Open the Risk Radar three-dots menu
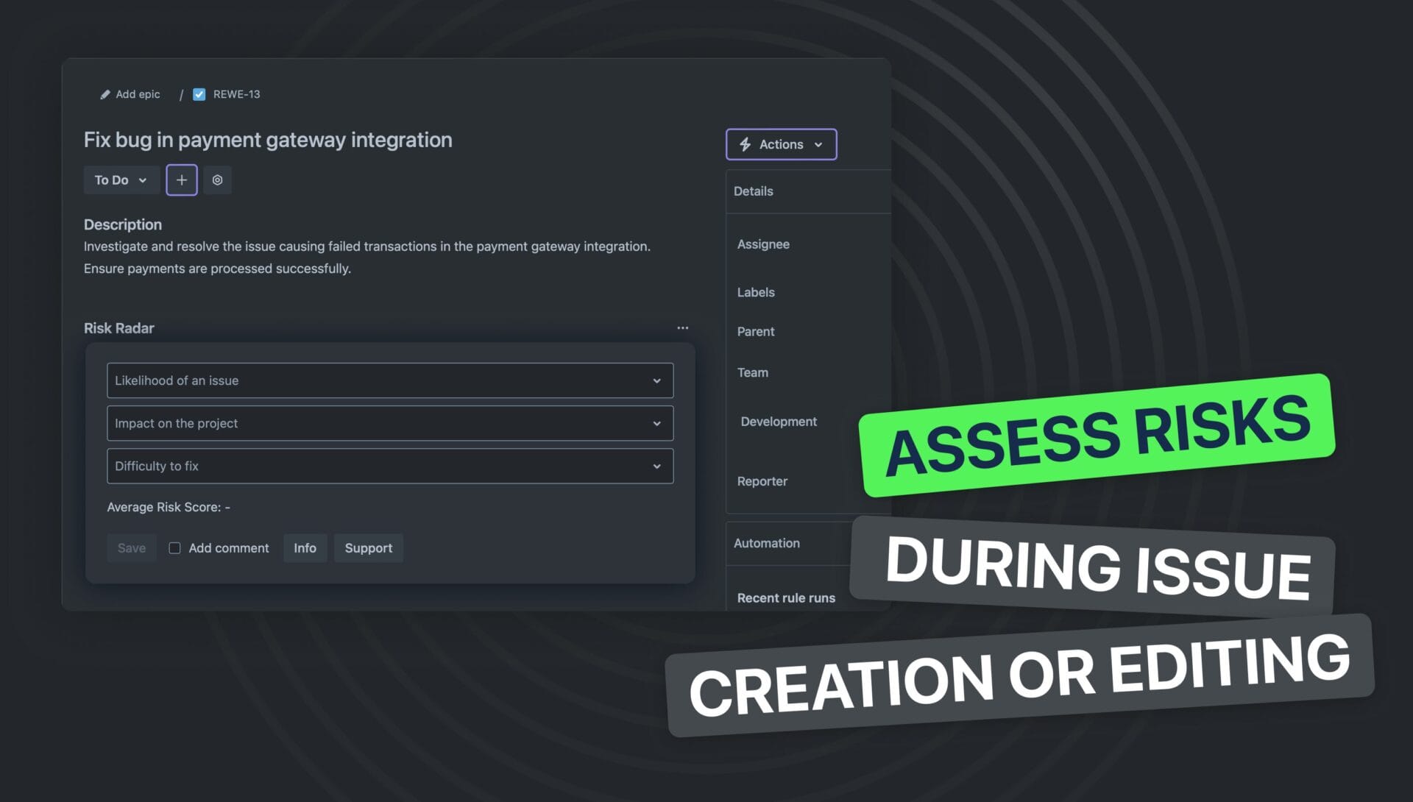Image resolution: width=1413 pixels, height=802 pixels. pyautogui.click(x=682, y=328)
